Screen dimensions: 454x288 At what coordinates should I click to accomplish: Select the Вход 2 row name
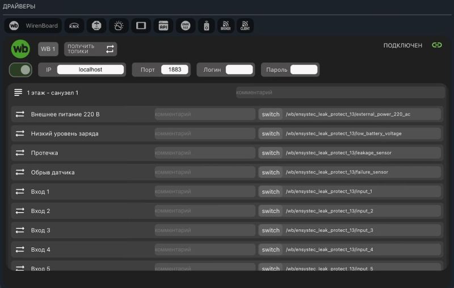coord(40,211)
